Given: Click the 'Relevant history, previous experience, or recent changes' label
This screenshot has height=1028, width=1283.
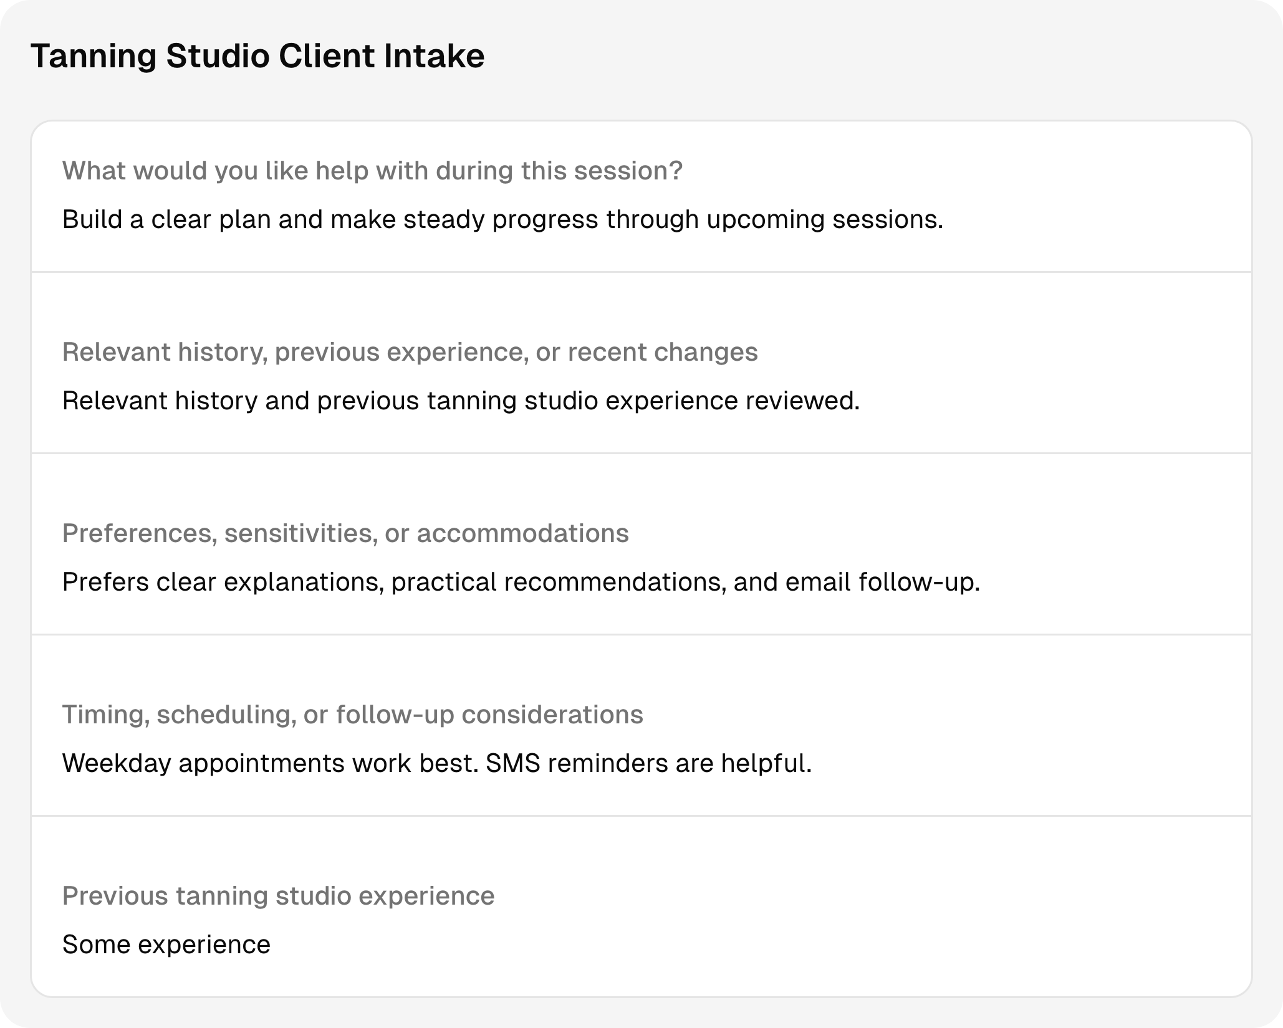Looking at the screenshot, I should click(410, 352).
